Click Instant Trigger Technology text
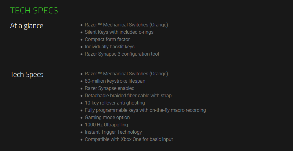This screenshot has width=293, height=151. [x=113, y=132]
